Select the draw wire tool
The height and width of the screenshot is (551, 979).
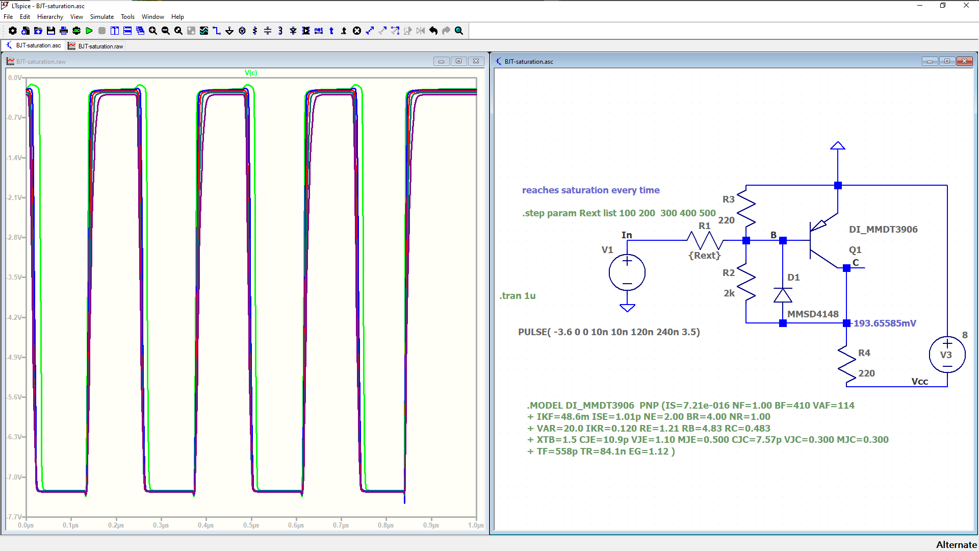tap(217, 31)
